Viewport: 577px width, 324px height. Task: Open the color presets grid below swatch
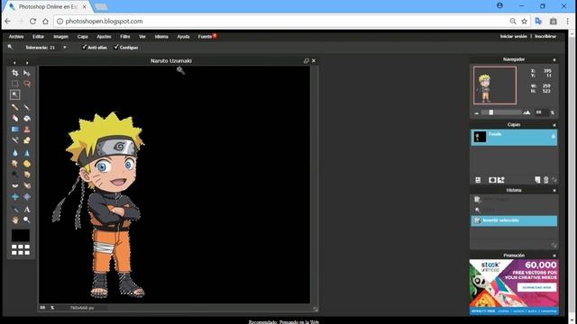pyautogui.click(x=21, y=250)
